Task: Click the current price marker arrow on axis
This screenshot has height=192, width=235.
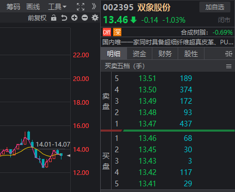Action: point(69,156)
